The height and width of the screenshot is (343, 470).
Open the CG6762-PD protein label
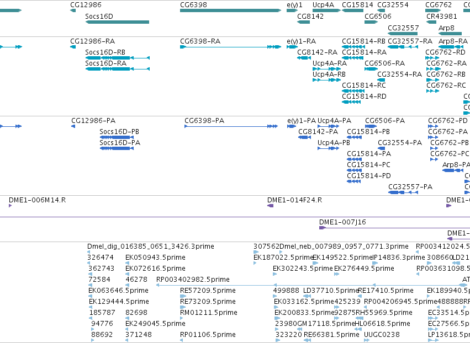pyautogui.click(x=447, y=121)
